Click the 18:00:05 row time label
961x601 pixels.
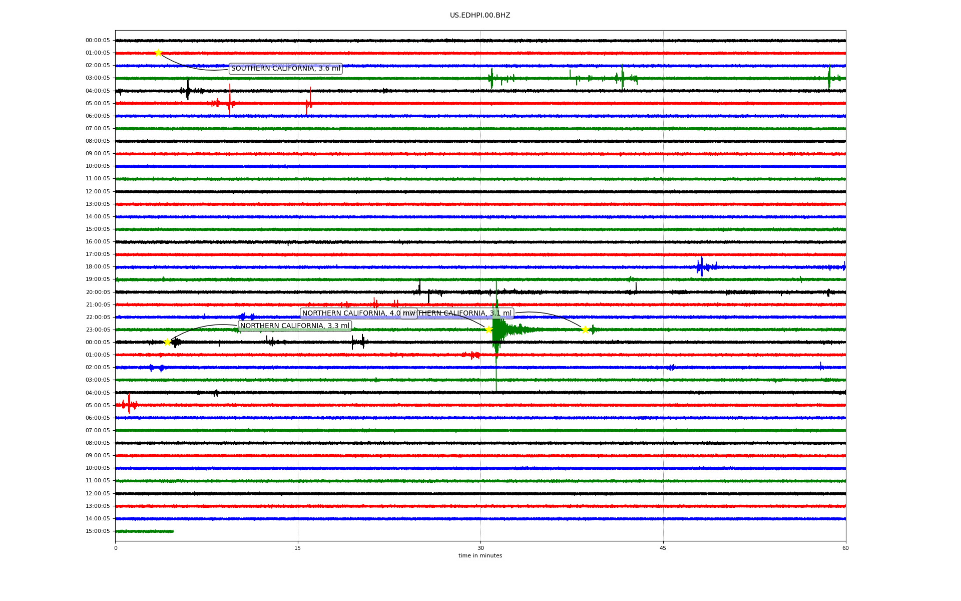click(x=98, y=266)
